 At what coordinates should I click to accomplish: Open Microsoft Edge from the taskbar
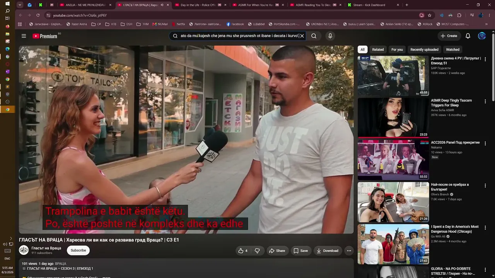click(7, 49)
